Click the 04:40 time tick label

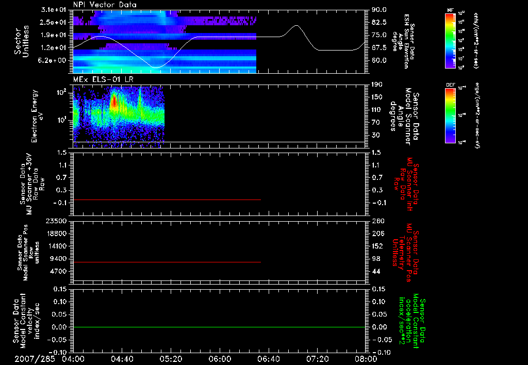coord(122,359)
